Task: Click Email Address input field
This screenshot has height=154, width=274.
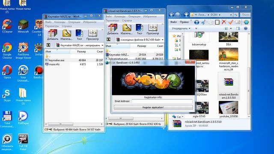Action: [x=162, y=101]
